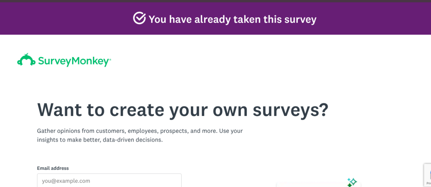Screen dimensions: 431x187
Task: Click the word "surveys?" in the heading
Action: coord(290,110)
